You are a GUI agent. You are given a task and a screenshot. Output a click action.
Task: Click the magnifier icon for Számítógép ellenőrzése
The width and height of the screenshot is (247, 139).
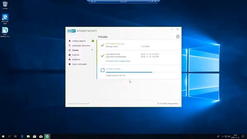(x=69, y=46)
